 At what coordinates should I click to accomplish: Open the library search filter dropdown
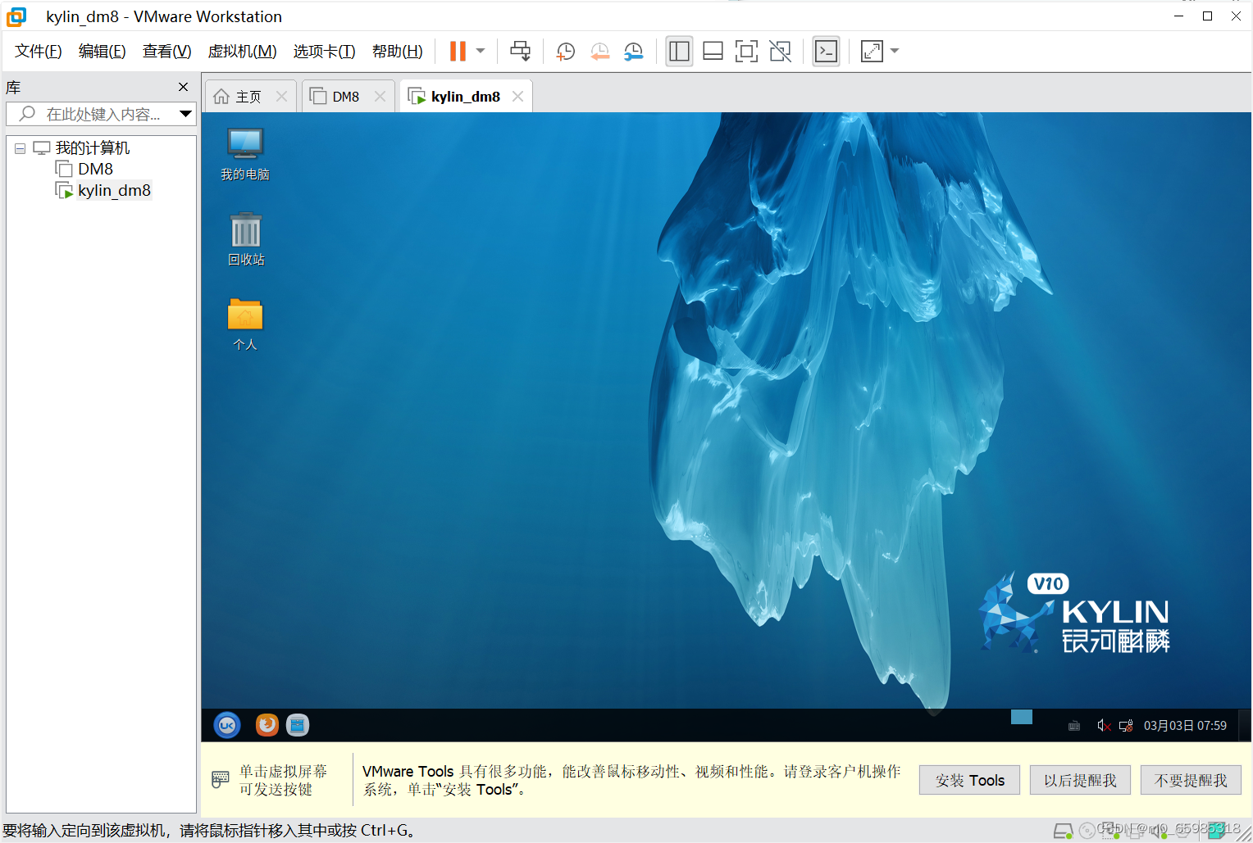pos(186,114)
